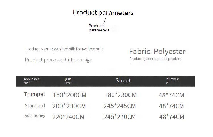Click 'Product grade: qualified product' text
This screenshot has height=137, width=213.
pyautogui.click(x=155, y=59)
